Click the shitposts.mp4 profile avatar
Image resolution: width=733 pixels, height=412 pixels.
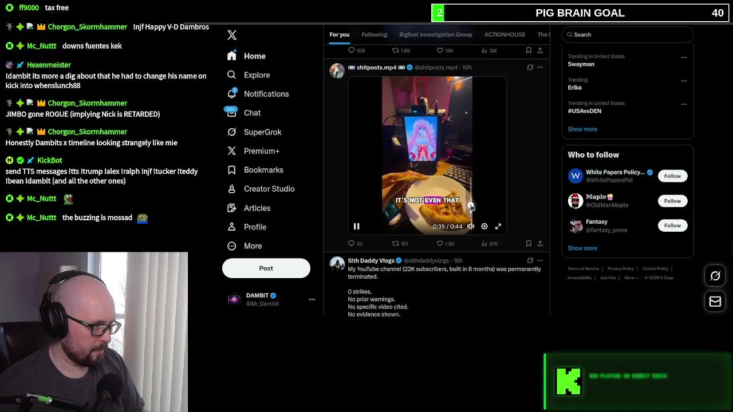click(x=337, y=70)
